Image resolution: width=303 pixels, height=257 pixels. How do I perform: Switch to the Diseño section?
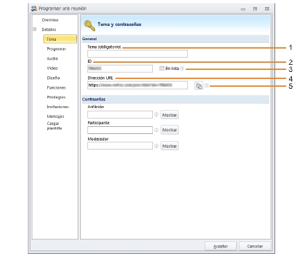pos(53,78)
